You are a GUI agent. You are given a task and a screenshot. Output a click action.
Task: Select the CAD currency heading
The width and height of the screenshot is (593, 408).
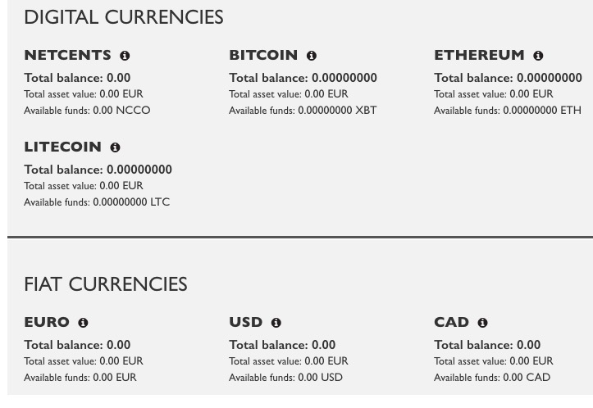tap(452, 323)
